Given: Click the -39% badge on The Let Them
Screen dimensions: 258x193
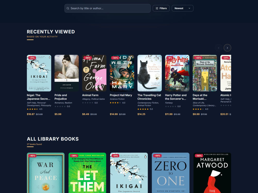Looking at the screenshot, I should 74,156.
